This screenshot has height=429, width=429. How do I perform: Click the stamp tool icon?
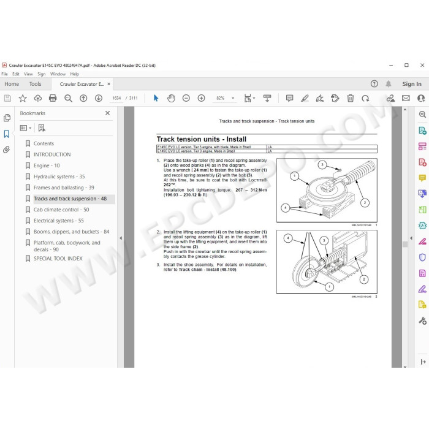[x=335, y=98]
